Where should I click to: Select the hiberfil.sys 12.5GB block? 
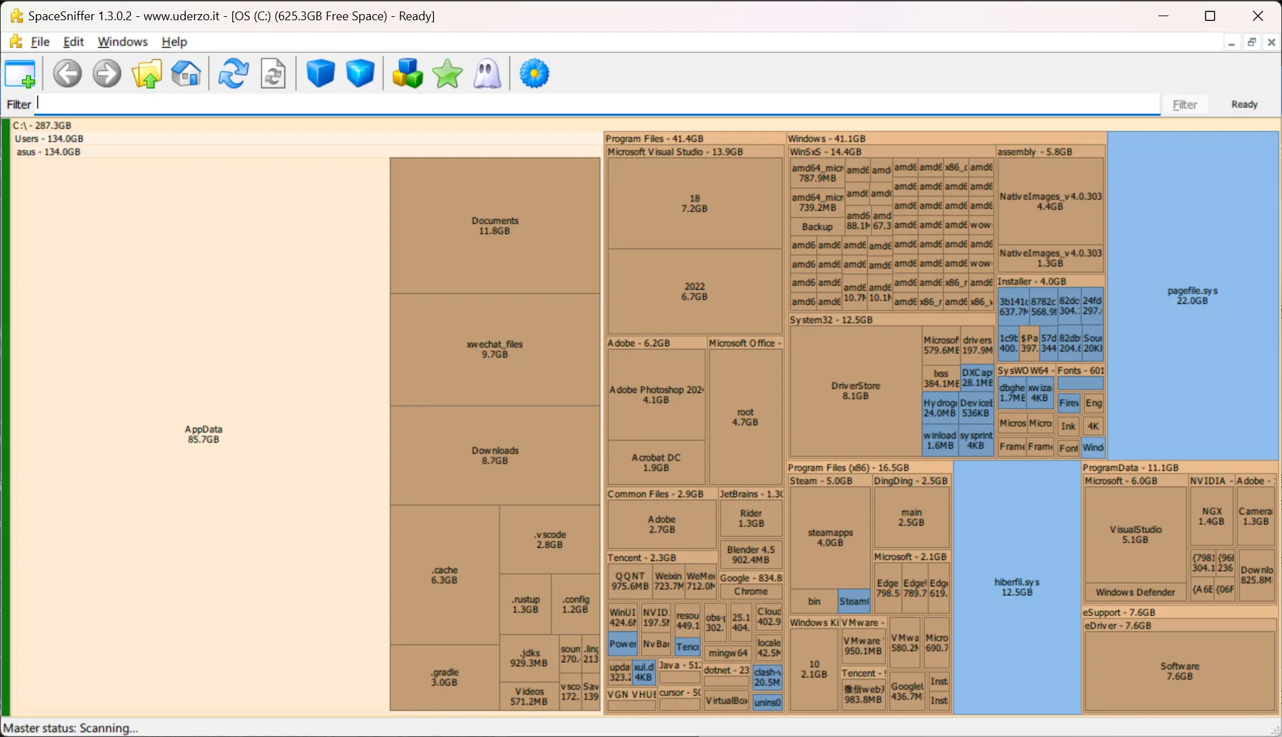(x=1017, y=587)
